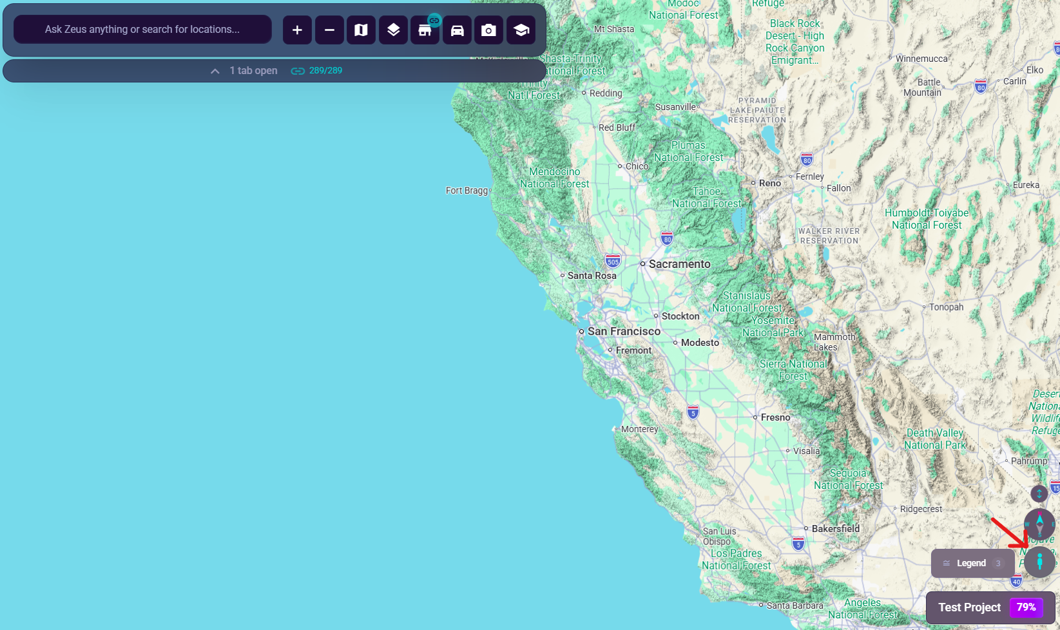
Task: Click the Yosemite National Park label
Action: [773, 327]
